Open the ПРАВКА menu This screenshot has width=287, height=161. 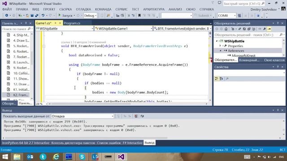click(x=22, y=9)
